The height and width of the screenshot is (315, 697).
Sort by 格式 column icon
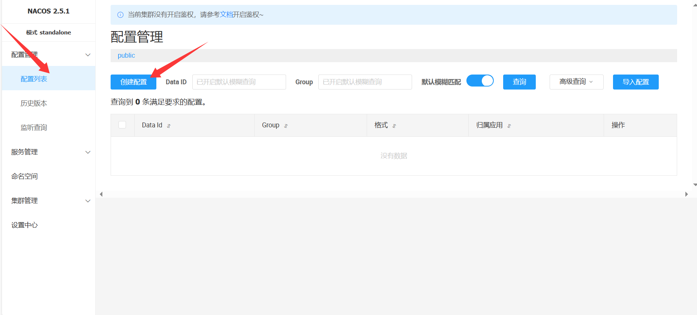pyautogui.click(x=394, y=126)
